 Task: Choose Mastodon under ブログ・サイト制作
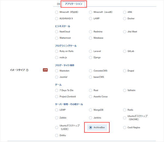point(57,71)
